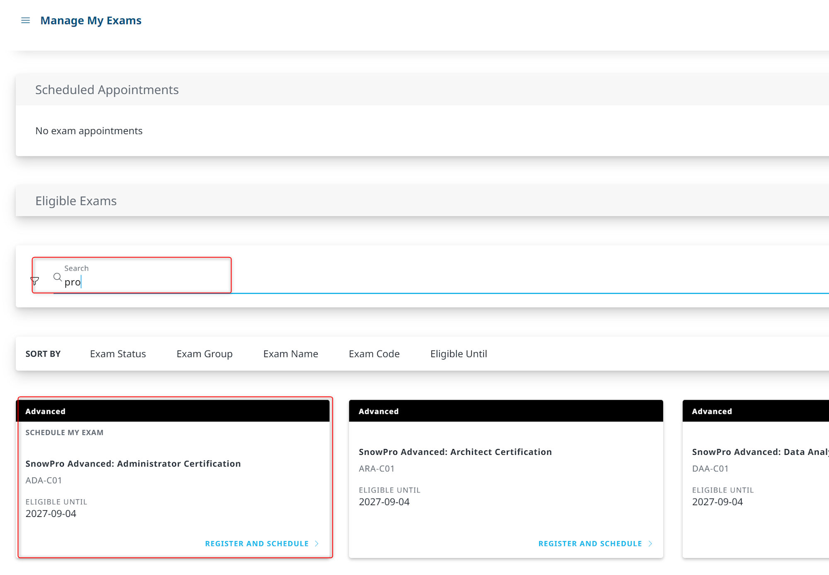Image resolution: width=829 pixels, height=575 pixels.
Task: Click SCHEDULE MY EXAM label
Action: point(64,432)
